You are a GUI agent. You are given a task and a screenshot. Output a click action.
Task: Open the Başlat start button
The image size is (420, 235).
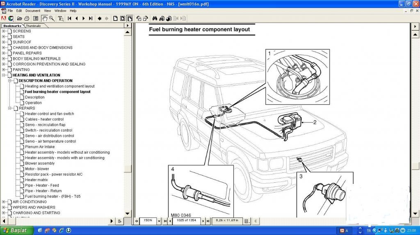(x=16, y=231)
